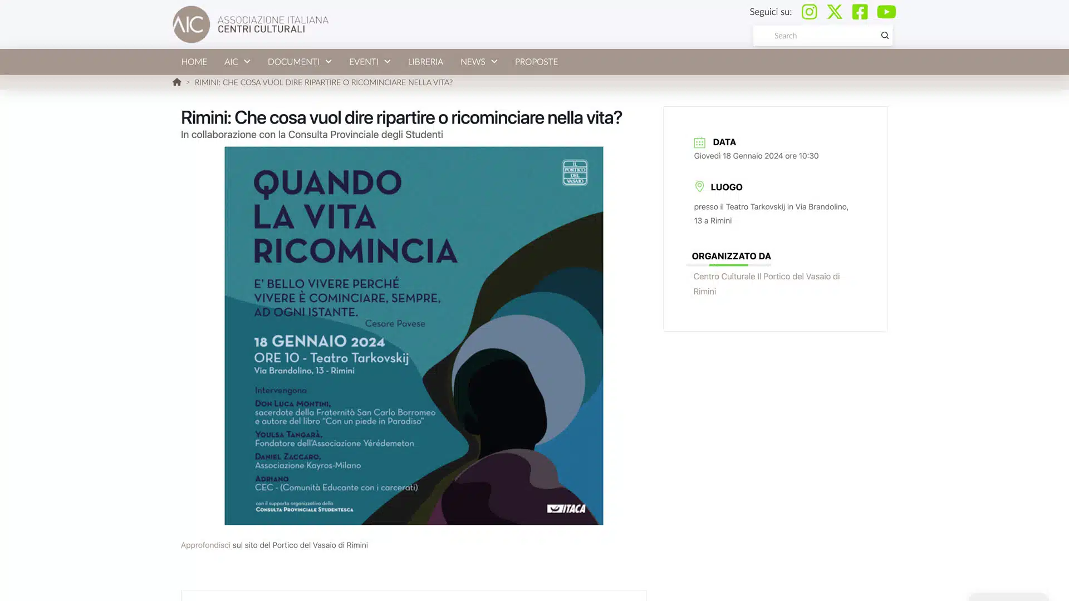This screenshot has height=601, width=1069.
Task: Open the NEWS menu item
Action: click(473, 62)
